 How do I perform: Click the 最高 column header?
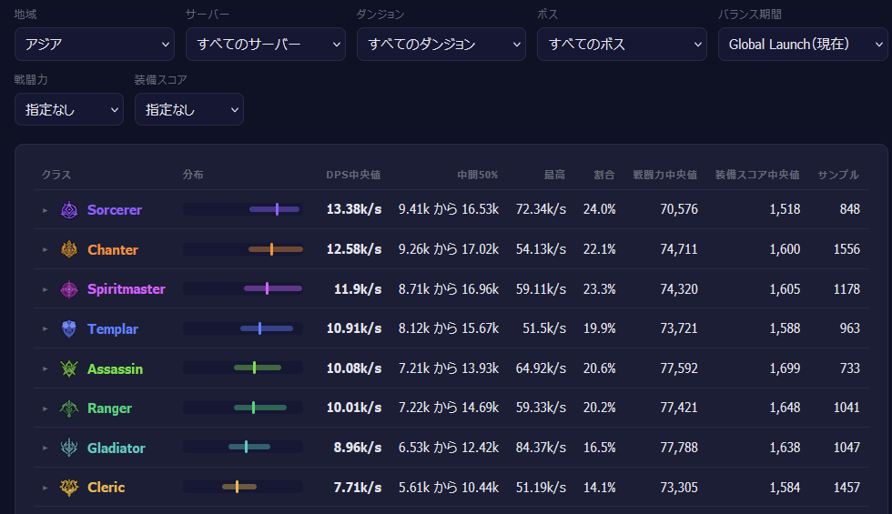pyautogui.click(x=554, y=175)
